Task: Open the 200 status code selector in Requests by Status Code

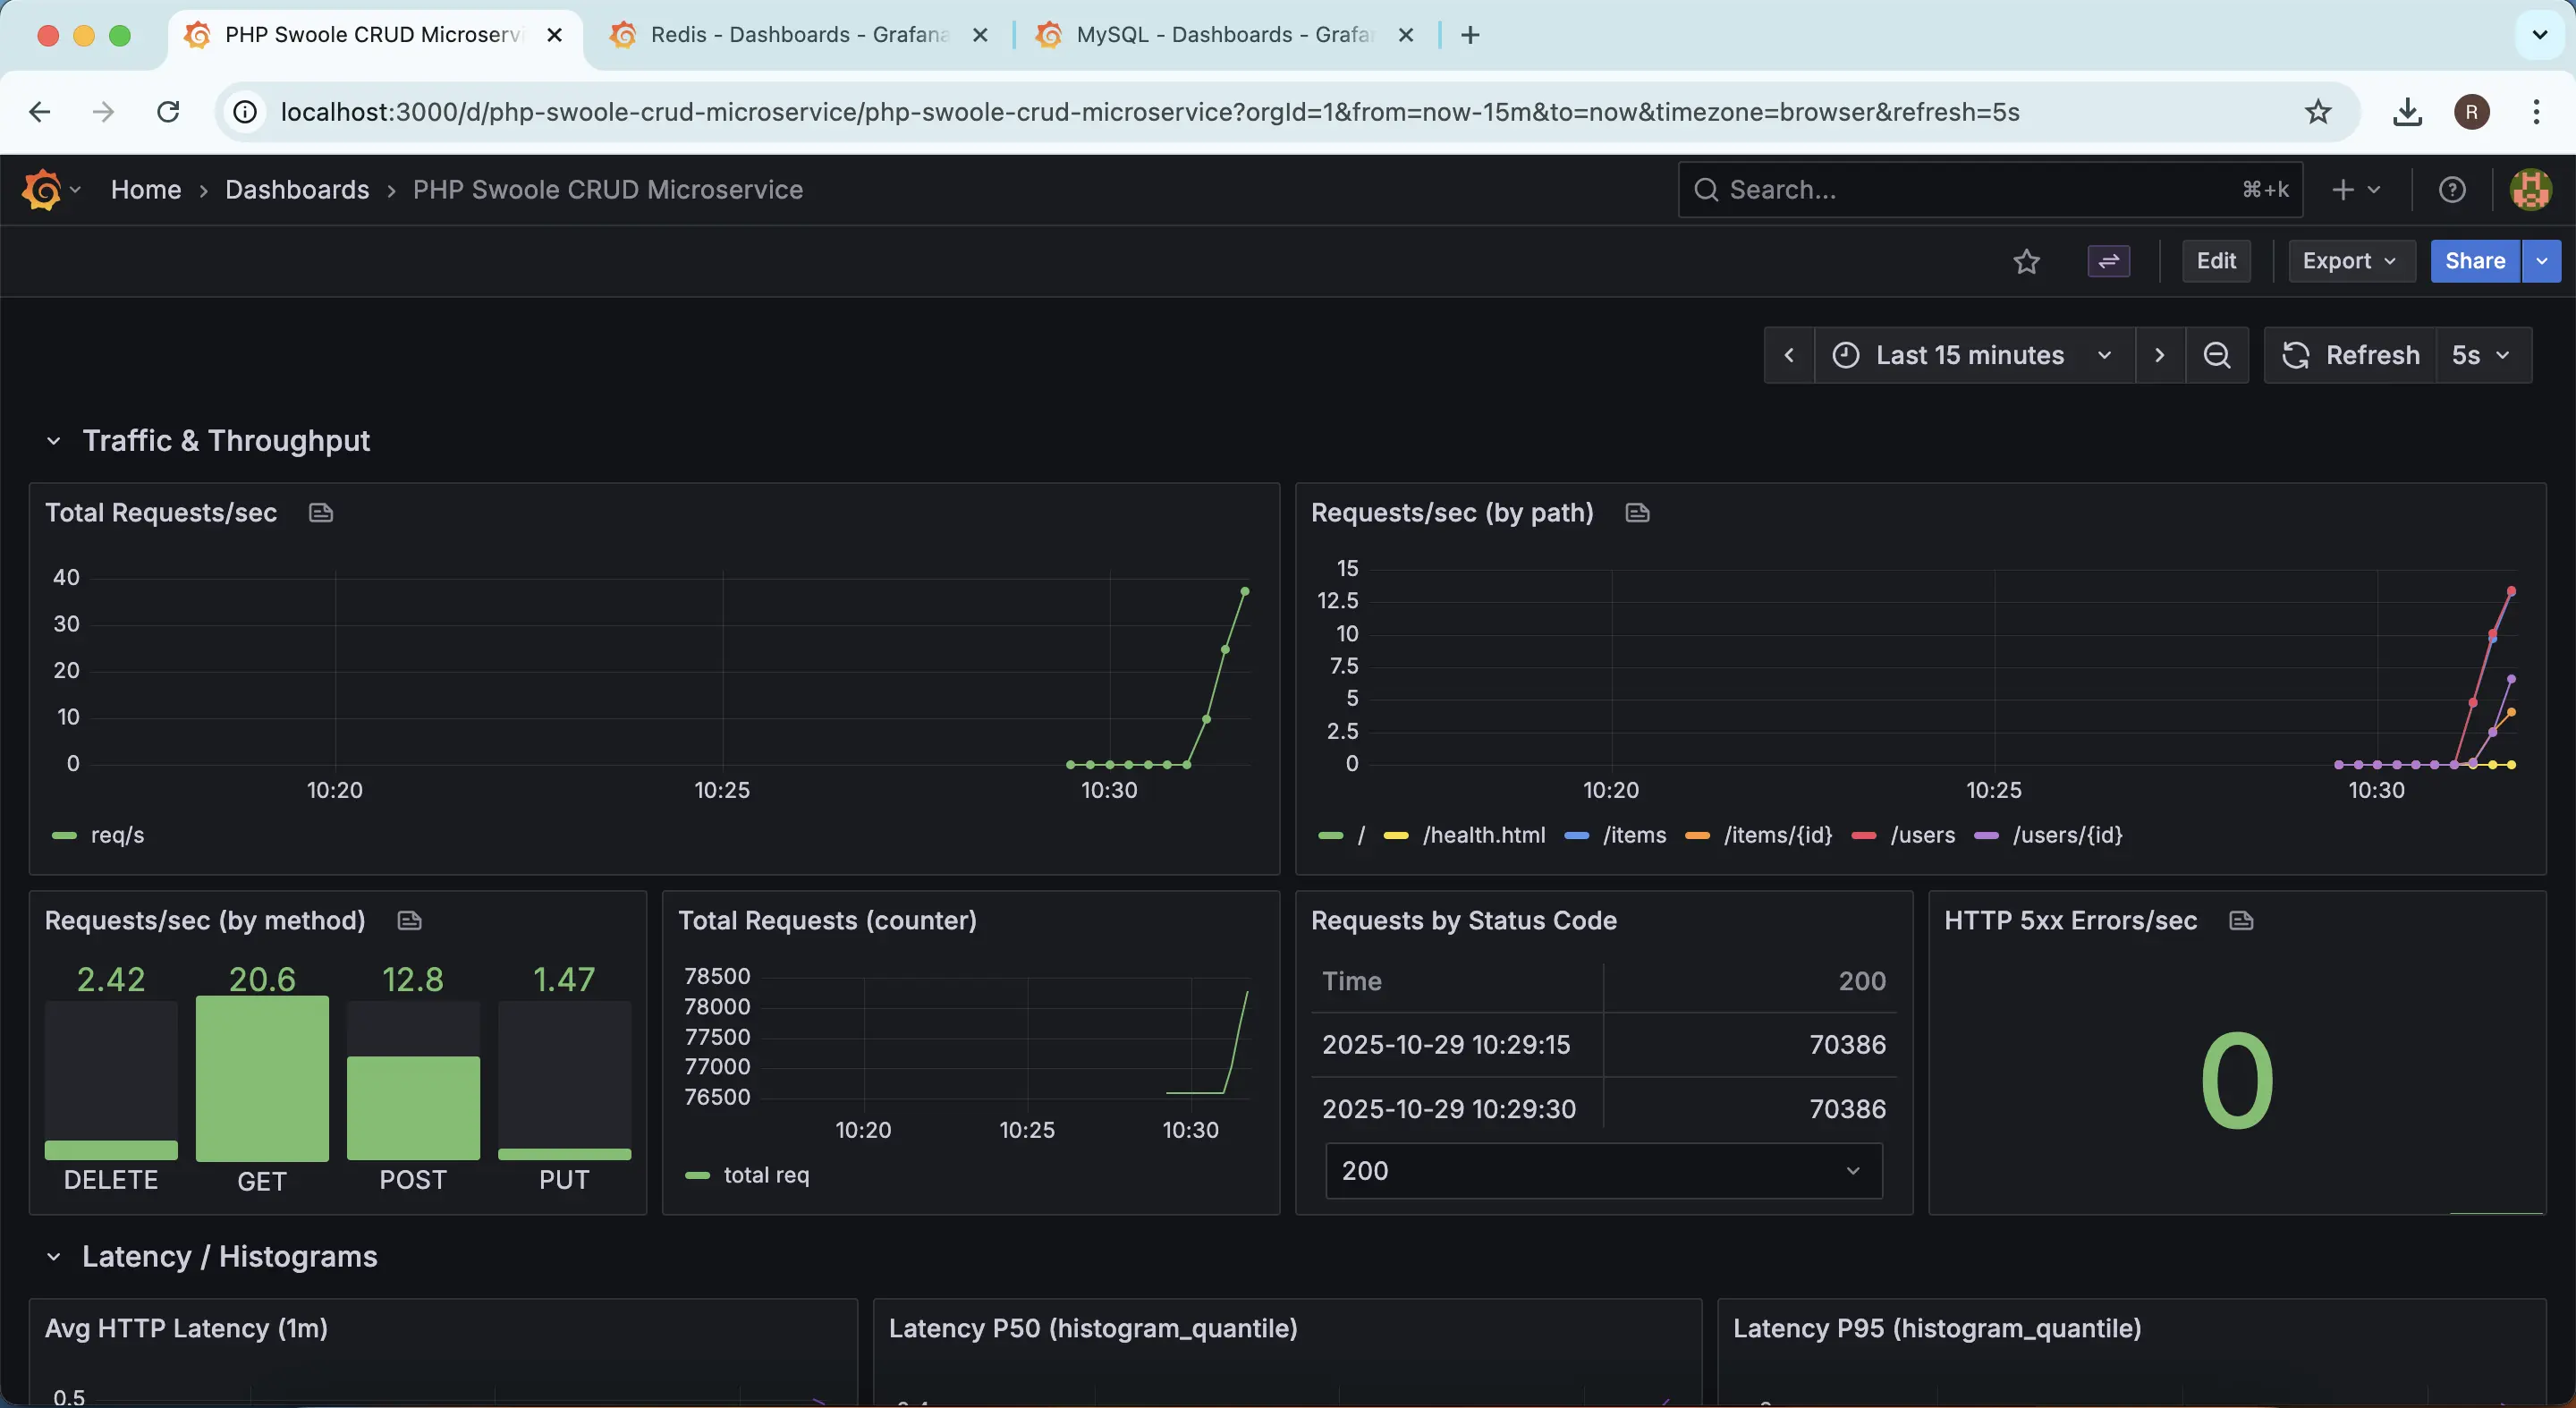Action: click(x=1601, y=1170)
